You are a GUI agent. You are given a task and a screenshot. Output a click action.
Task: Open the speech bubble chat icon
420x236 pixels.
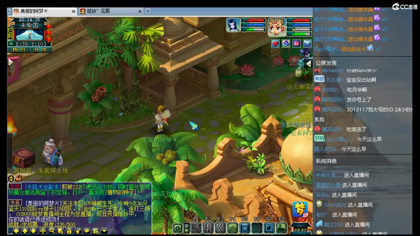pos(87,231)
